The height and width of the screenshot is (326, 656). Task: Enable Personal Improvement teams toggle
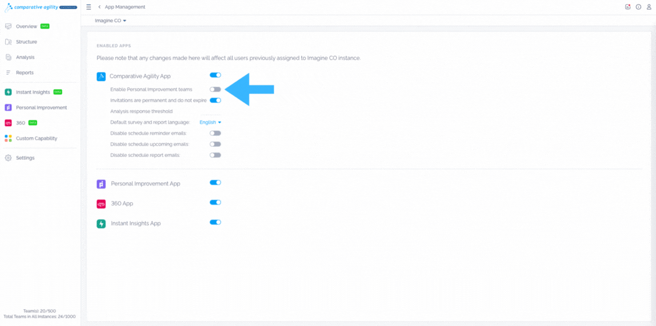215,90
